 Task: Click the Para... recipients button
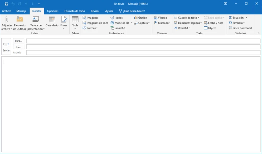click(19, 41)
